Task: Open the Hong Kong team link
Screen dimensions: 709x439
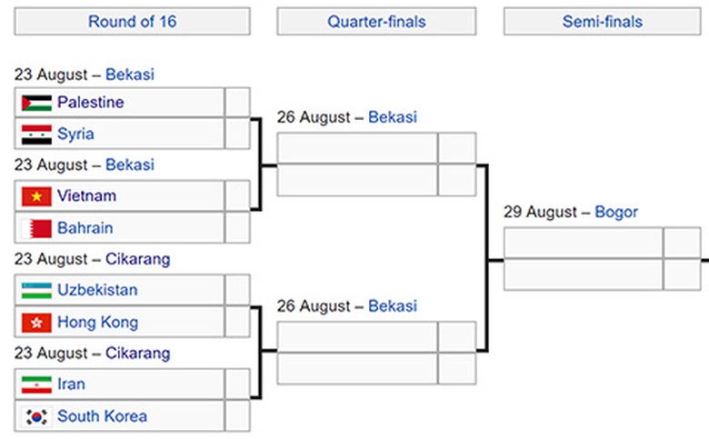Action: pos(97,323)
